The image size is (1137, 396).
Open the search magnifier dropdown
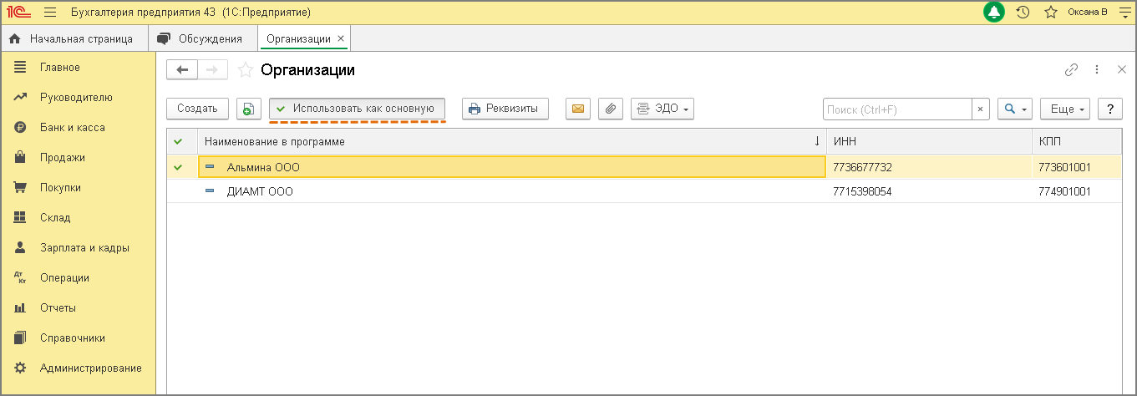[x=1015, y=109]
